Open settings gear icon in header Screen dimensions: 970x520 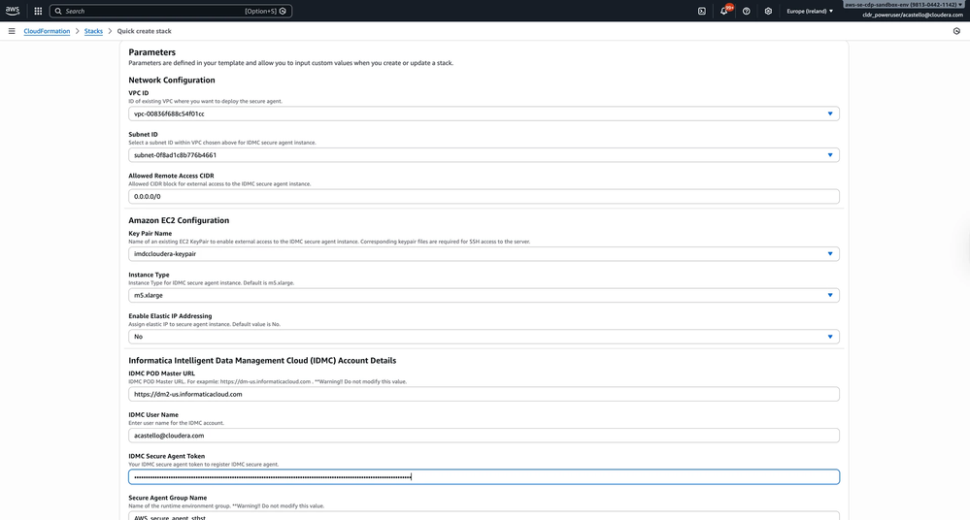768,11
